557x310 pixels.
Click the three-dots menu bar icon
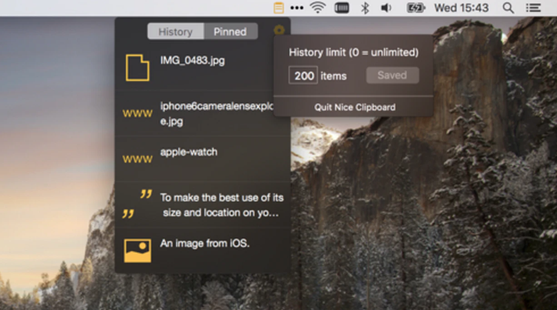tap(297, 8)
